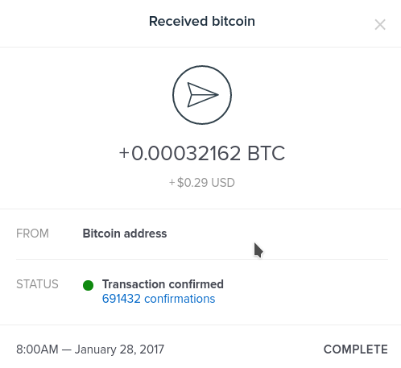Click the paper plane send icon

203,95
